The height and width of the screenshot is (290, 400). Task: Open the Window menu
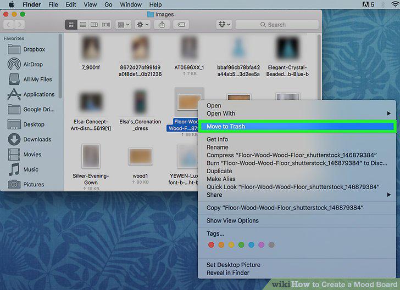[x=131, y=4]
